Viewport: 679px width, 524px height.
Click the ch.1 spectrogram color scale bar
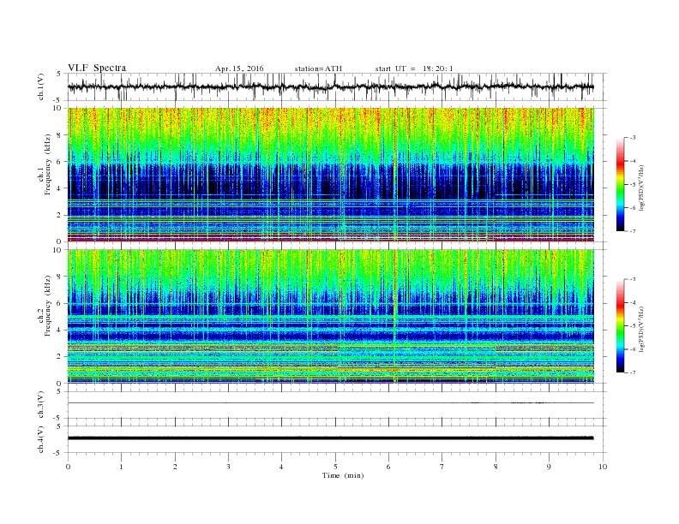(x=620, y=185)
